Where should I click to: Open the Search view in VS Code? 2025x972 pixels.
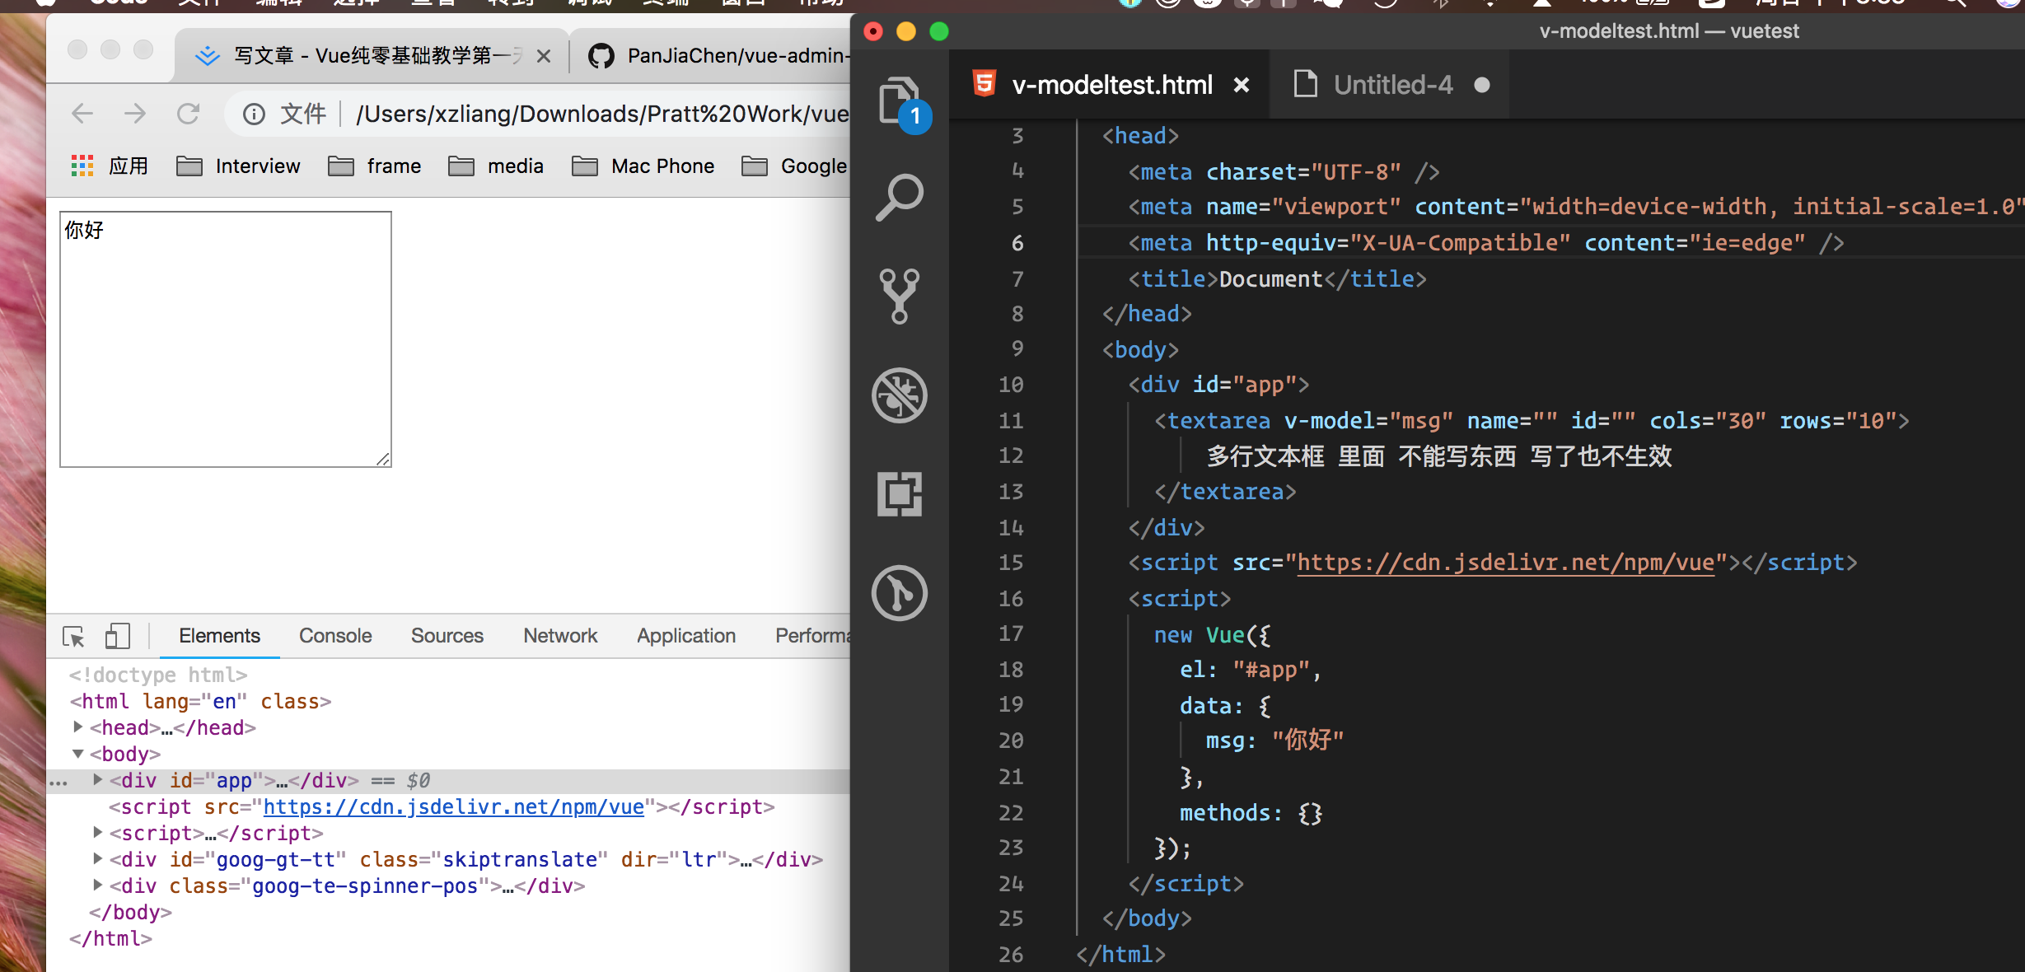[x=899, y=198]
